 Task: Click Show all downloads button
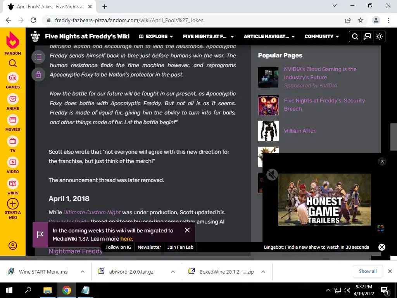coord(368,271)
